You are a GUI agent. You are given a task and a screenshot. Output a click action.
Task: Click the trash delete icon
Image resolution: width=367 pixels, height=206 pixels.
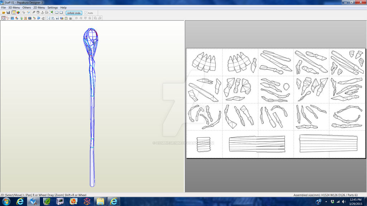coord(38,12)
